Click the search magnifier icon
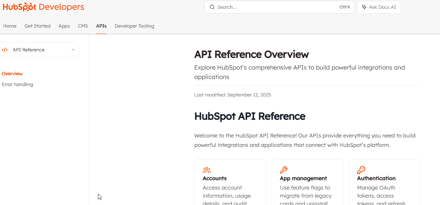 click(x=212, y=7)
